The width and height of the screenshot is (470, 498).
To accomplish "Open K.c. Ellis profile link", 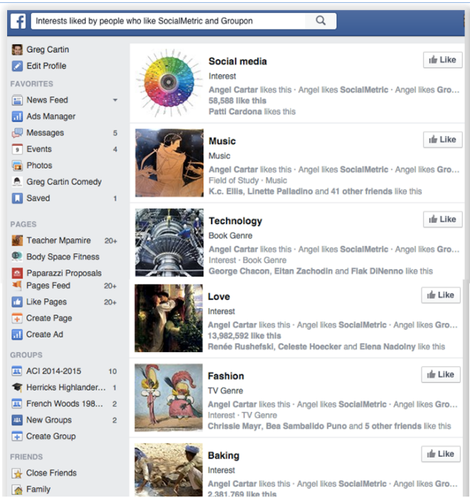I will tap(225, 191).
